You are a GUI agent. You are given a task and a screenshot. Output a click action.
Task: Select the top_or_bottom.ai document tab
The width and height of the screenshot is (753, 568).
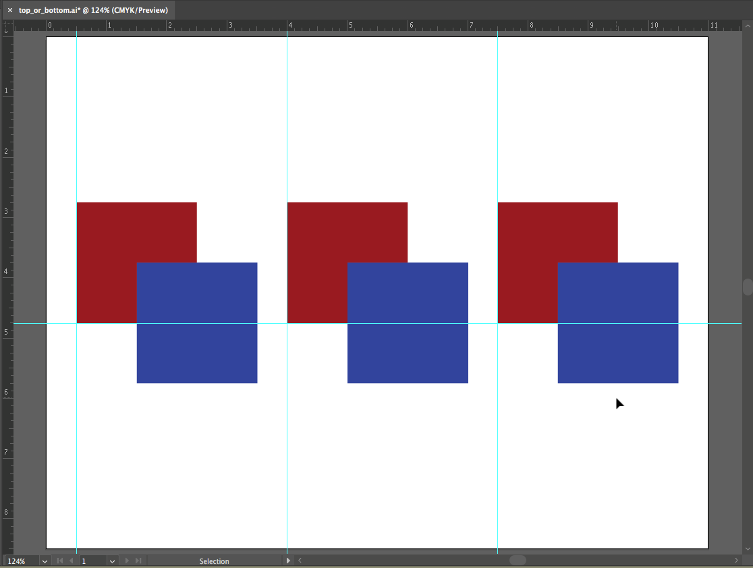click(93, 10)
